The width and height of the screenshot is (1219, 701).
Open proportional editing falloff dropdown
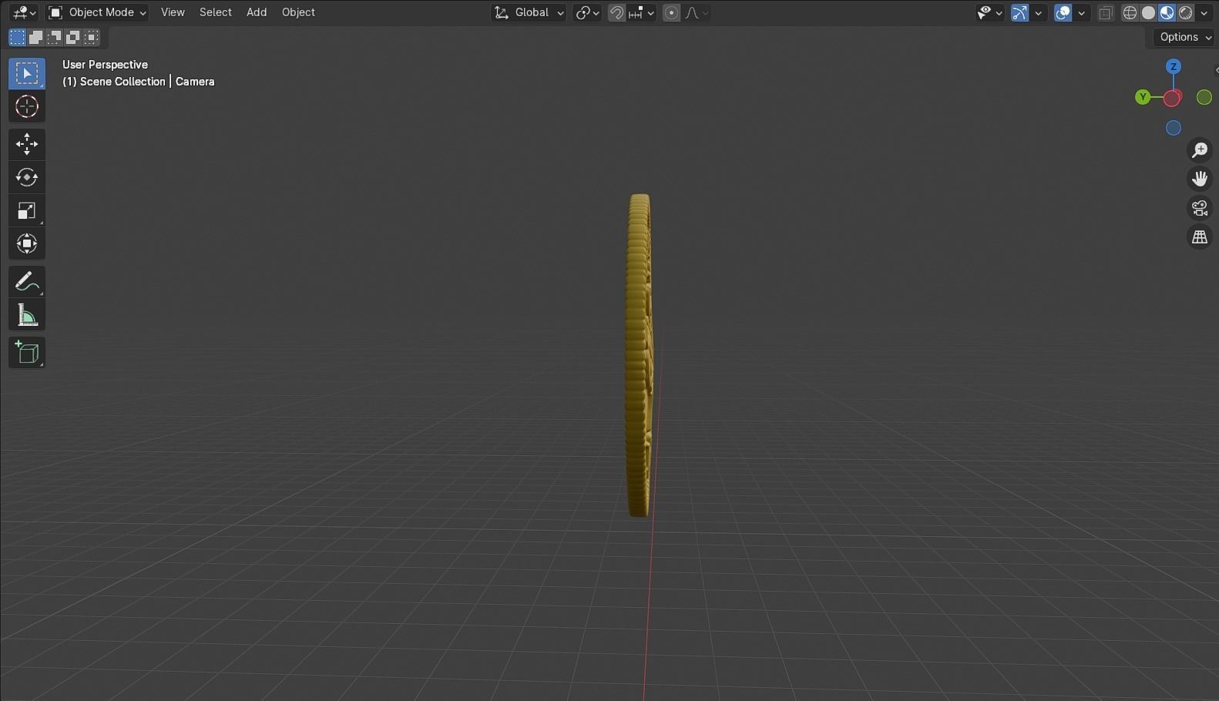point(697,12)
